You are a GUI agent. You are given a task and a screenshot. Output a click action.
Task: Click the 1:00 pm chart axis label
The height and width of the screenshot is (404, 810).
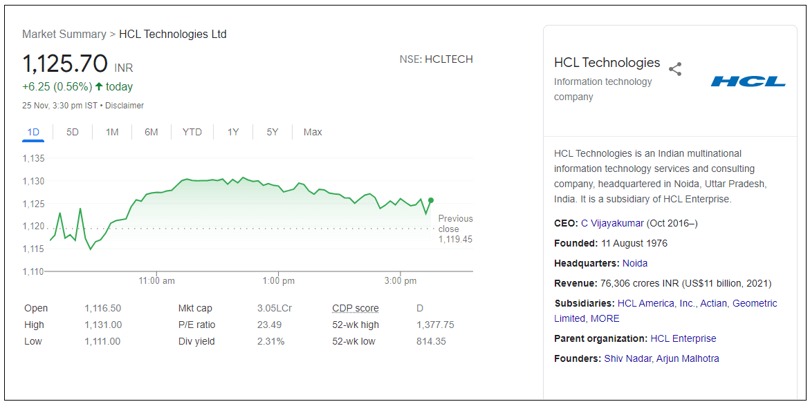point(279,281)
